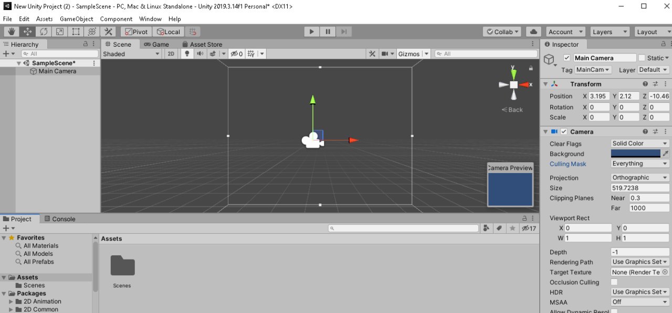Switch to the Console tab
The image size is (672, 313).
(60, 219)
